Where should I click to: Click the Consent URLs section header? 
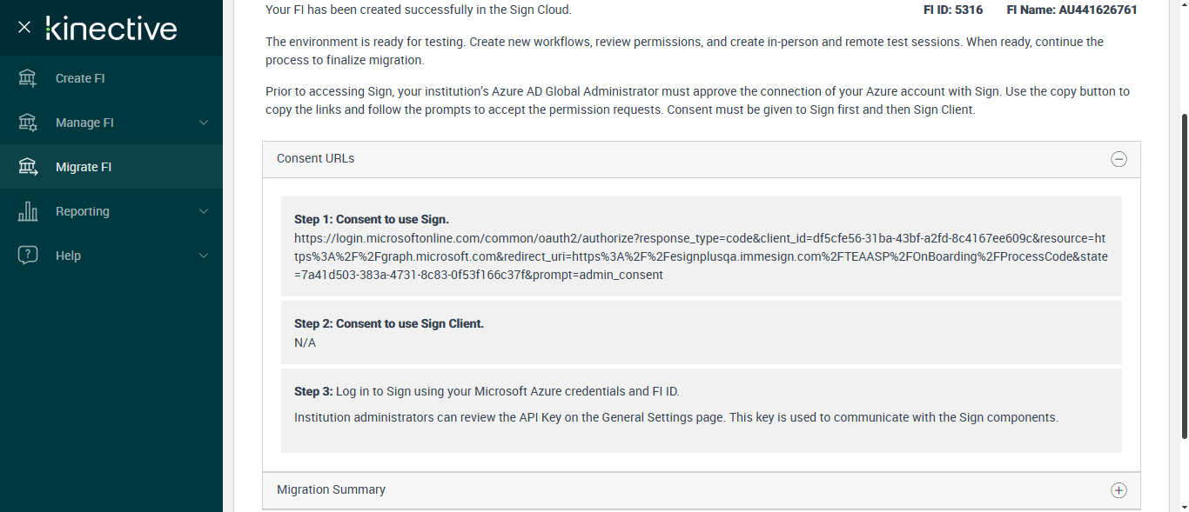pos(316,159)
